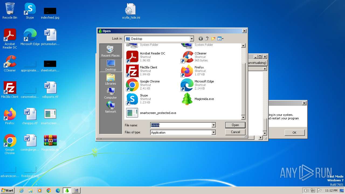This screenshot has height=194, width=345.
Task: Close the Open dialog
Action: (x=244, y=31)
